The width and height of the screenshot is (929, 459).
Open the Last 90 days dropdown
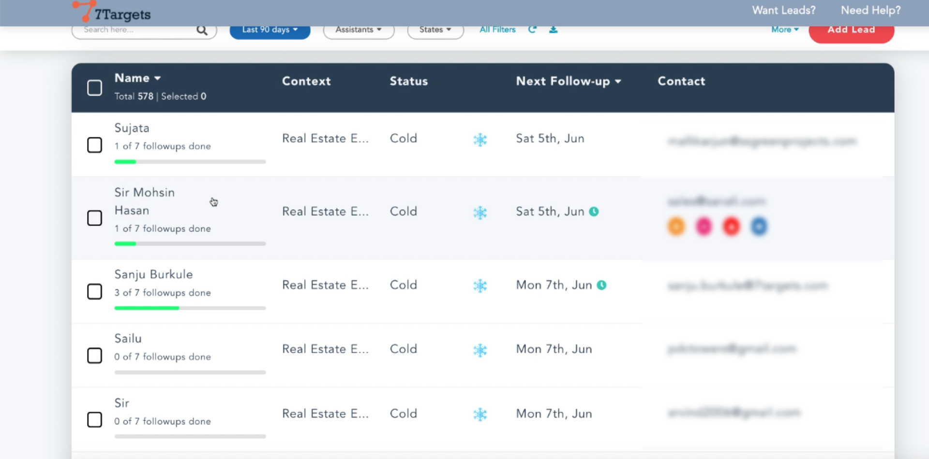[270, 30]
